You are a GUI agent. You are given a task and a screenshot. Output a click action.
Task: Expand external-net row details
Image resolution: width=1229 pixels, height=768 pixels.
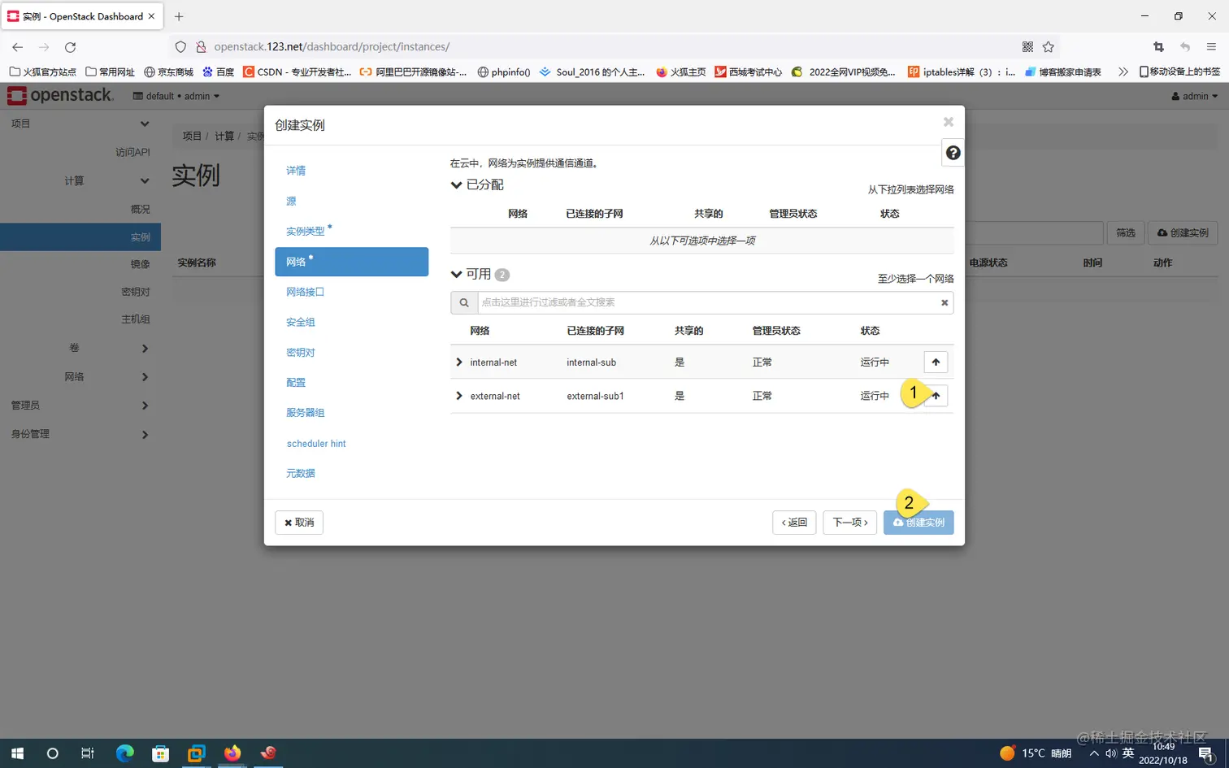pos(459,396)
